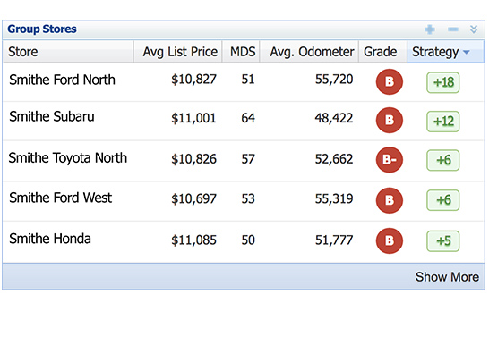This screenshot has height=345, width=489.
Task: Click the B grade badge for Smithe Honda
Action: (390, 240)
